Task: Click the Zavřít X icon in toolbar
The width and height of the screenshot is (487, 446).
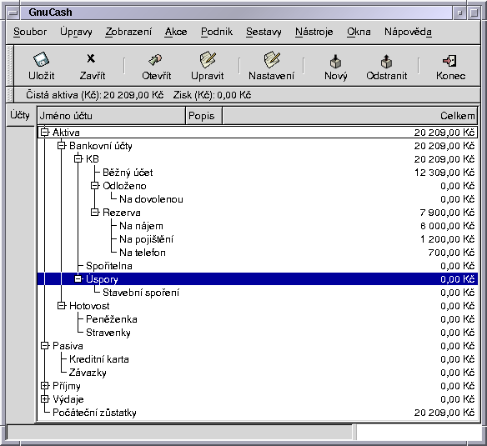Action: coord(91,58)
